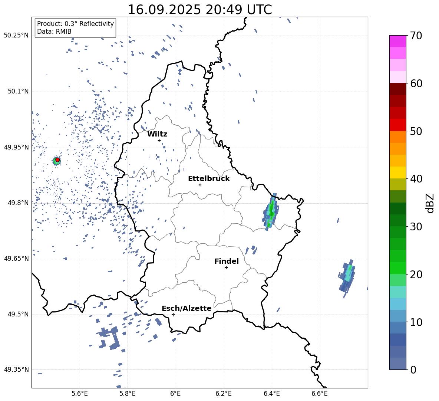
Task: Click the dark green colorbar segment near 30
Action: pos(397,220)
